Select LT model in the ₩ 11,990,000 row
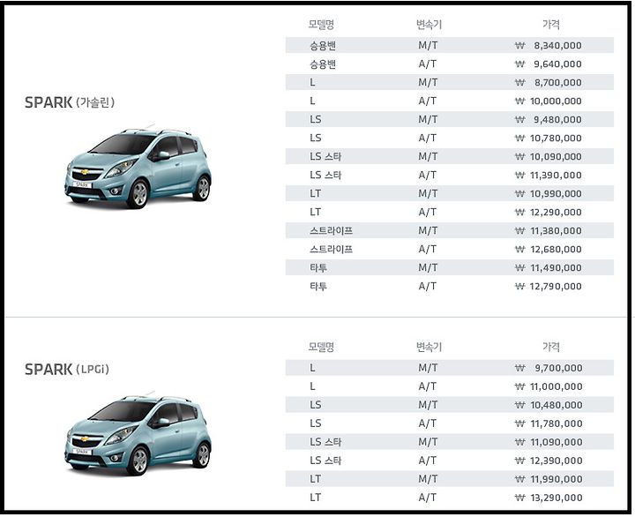 click(x=316, y=479)
